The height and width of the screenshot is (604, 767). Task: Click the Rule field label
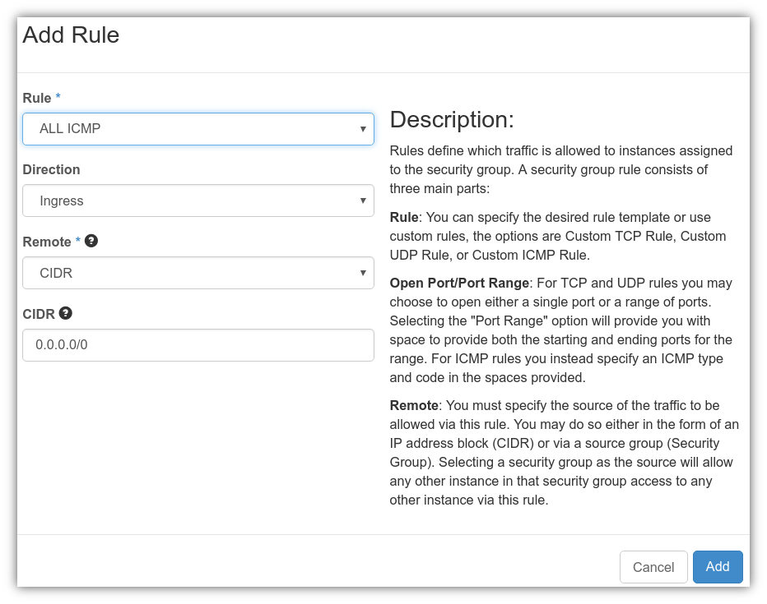tap(37, 98)
